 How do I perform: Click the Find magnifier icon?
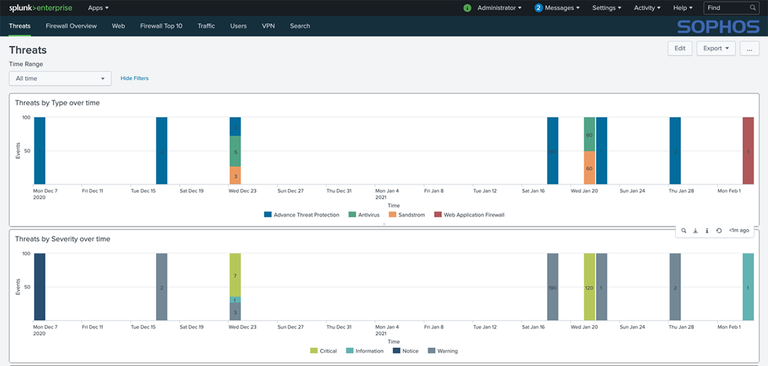click(x=753, y=8)
